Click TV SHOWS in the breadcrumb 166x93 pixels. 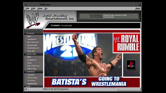55,26
